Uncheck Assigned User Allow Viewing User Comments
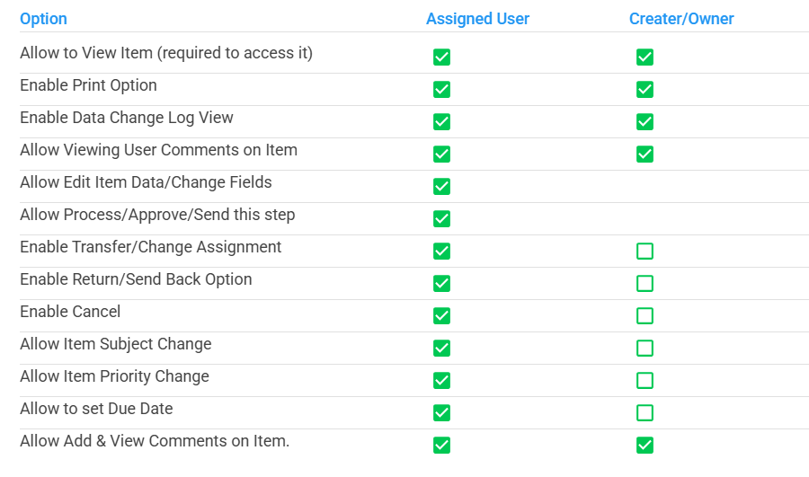Image resolution: width=809 pixels, height=477 pixels. (441, 155)
